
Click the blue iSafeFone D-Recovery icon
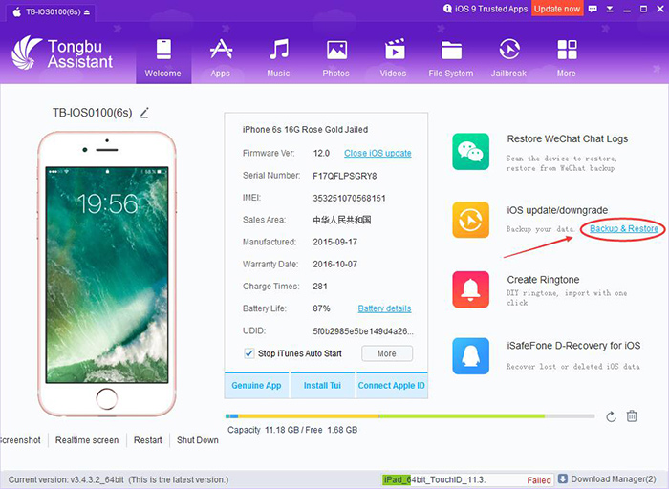coord(470,356)
